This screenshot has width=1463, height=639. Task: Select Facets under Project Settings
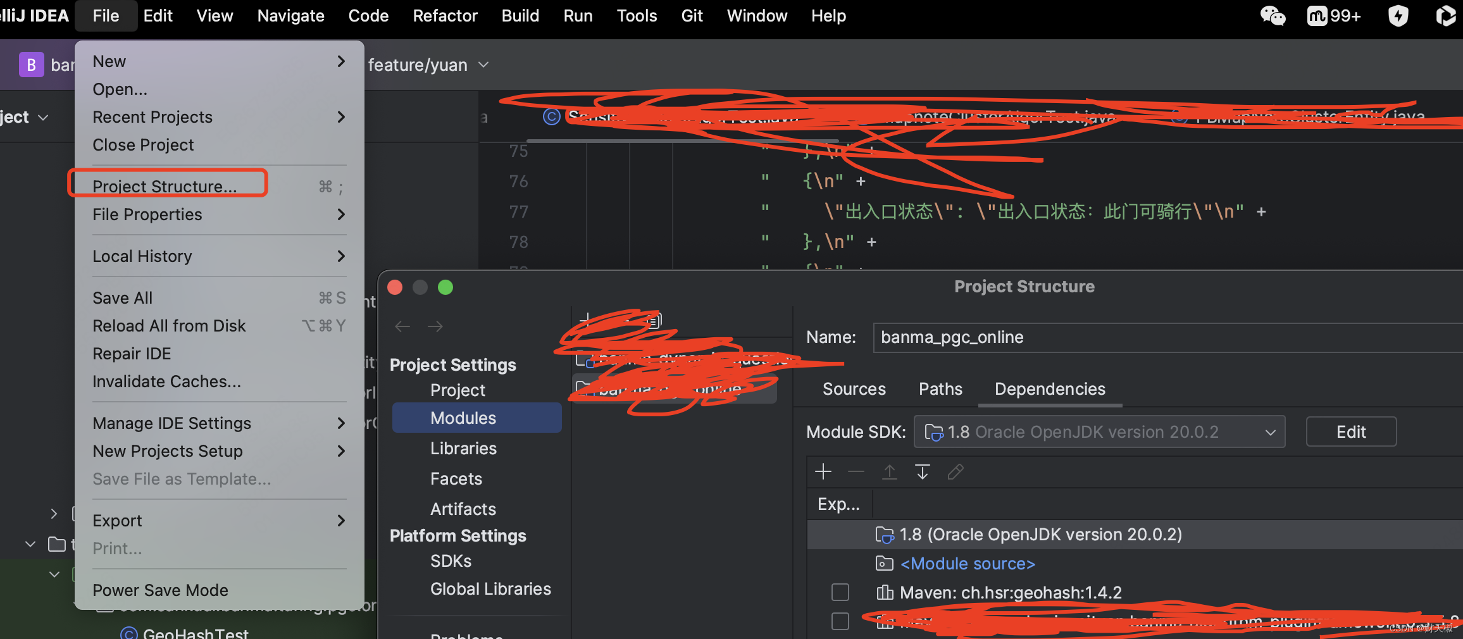click(456, 479)
